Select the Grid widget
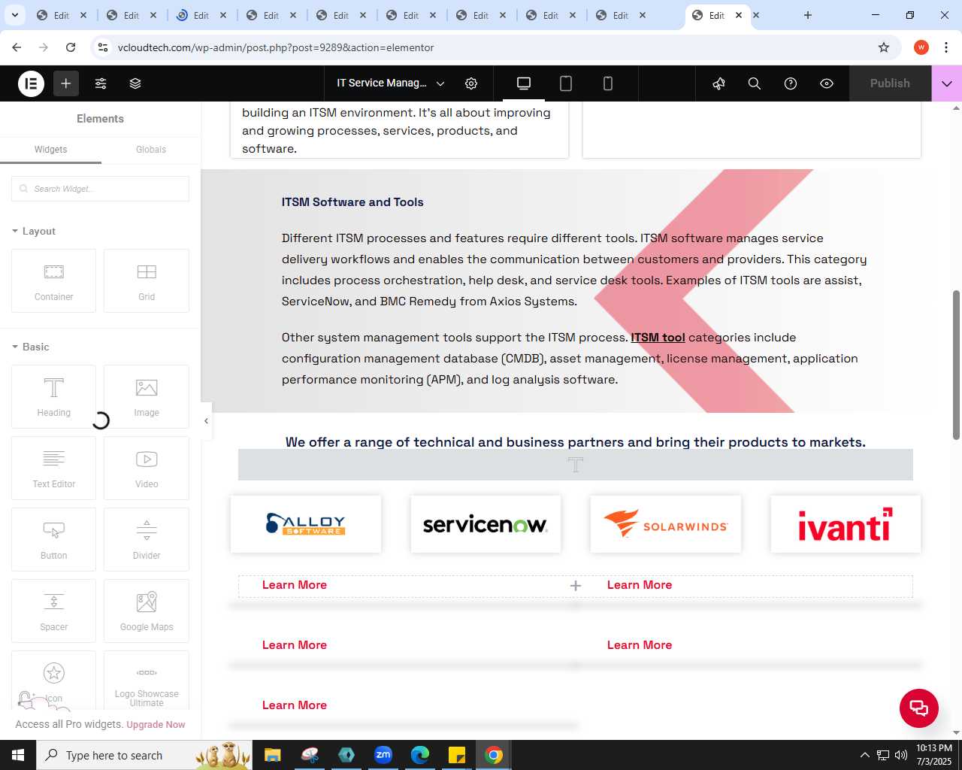962x770 pixels. (147, 280)
